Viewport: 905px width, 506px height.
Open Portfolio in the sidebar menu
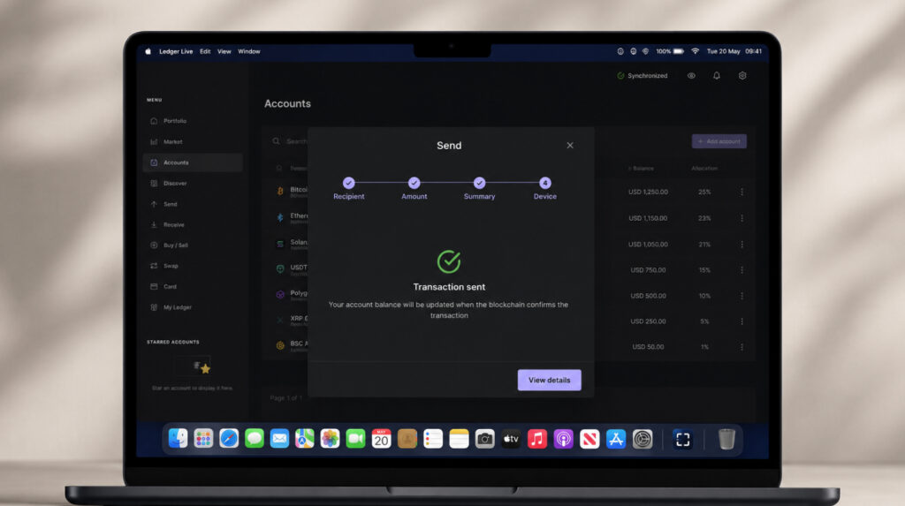click(192, 121)
